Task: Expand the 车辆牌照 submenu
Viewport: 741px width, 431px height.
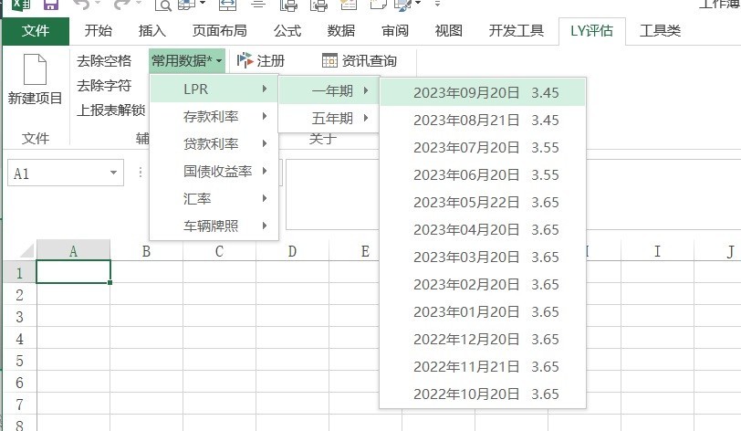Action: (214, 226)
